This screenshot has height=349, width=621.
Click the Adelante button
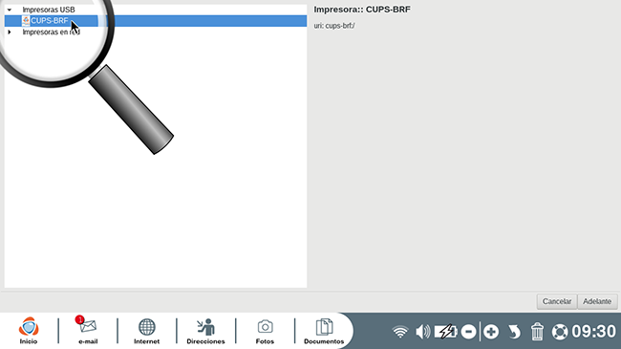tap(597, 301)
